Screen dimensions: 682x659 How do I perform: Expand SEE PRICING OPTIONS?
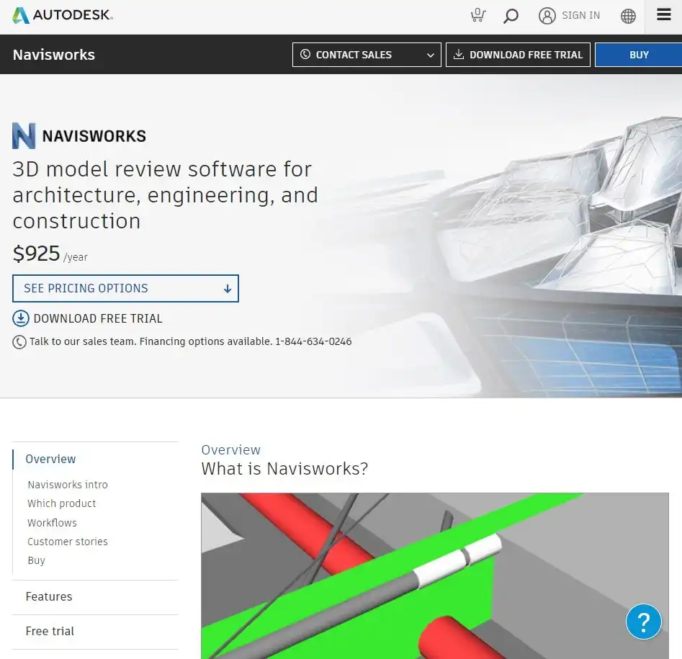(x=125, y=288)
